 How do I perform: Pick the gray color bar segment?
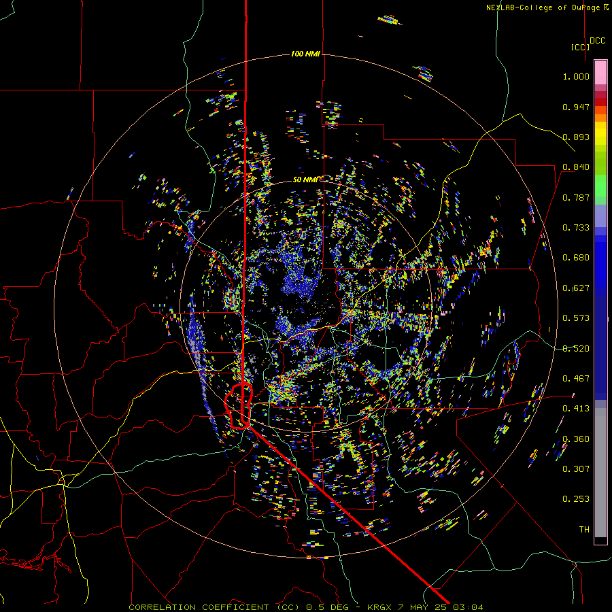(600, 473)
